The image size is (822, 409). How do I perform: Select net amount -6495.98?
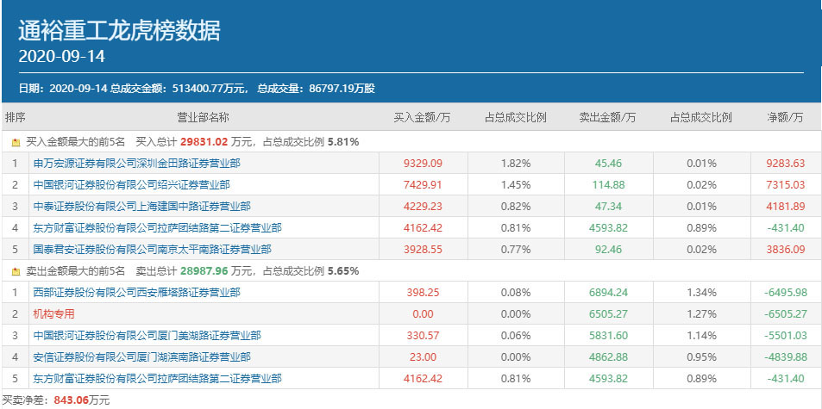pos(785,293)
